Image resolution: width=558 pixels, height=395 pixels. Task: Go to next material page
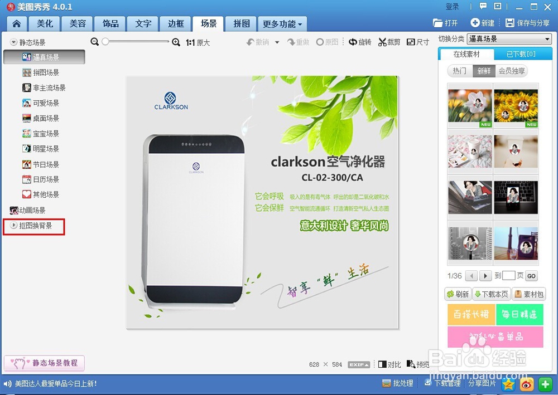(485, 276)
